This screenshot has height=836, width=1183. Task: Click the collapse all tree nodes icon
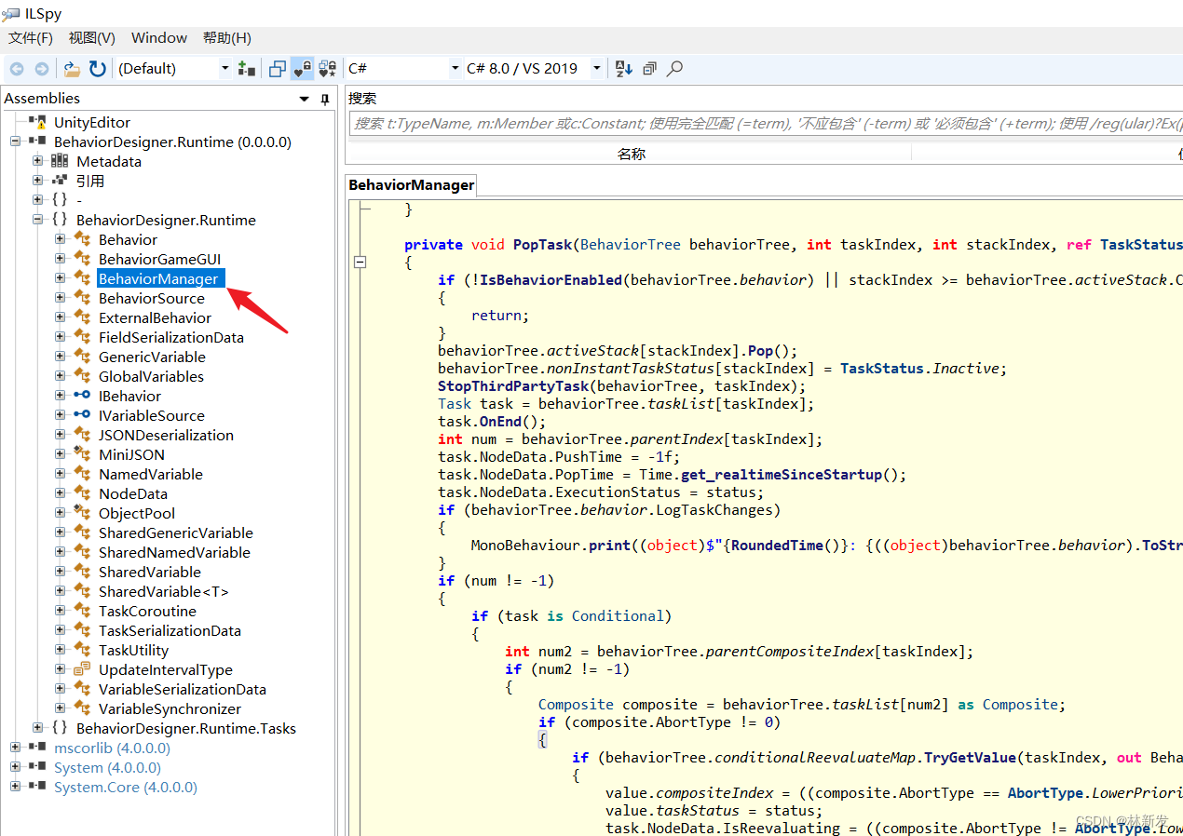point(650,69)
